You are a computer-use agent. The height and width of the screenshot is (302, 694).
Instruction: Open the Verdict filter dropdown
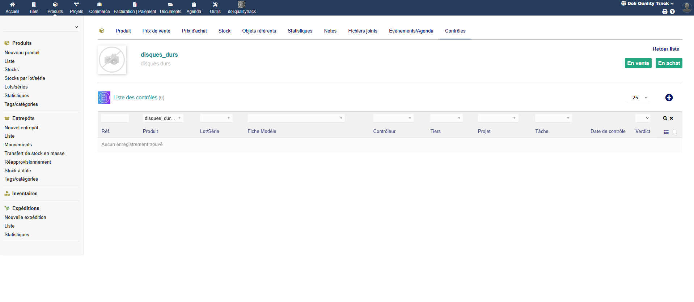point(643,118)
